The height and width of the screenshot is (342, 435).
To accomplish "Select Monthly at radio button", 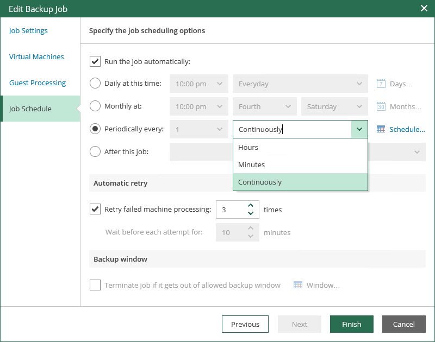I will pyautogui.click(x=95, y=106).
